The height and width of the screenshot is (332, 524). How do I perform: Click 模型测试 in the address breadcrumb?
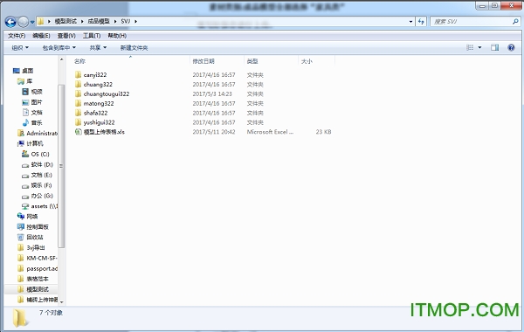tap(65, 21)
